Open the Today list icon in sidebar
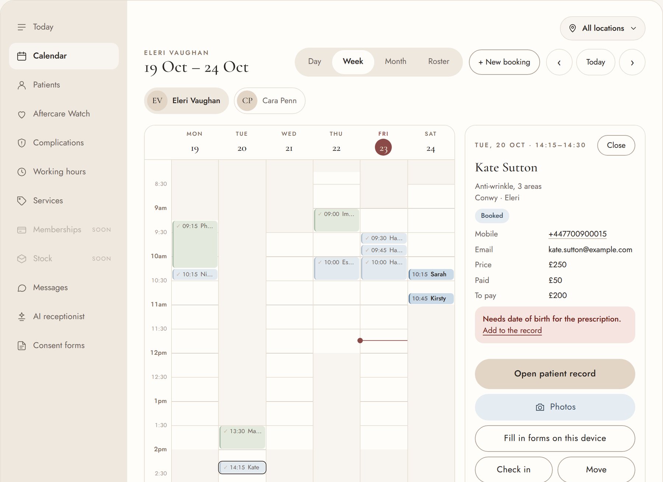 point(22,27)
